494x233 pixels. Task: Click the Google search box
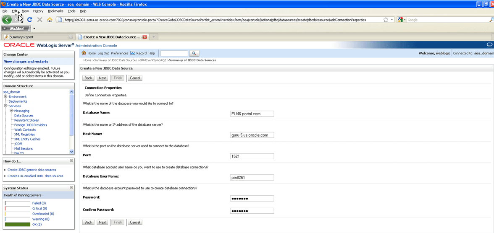point(447,20)
